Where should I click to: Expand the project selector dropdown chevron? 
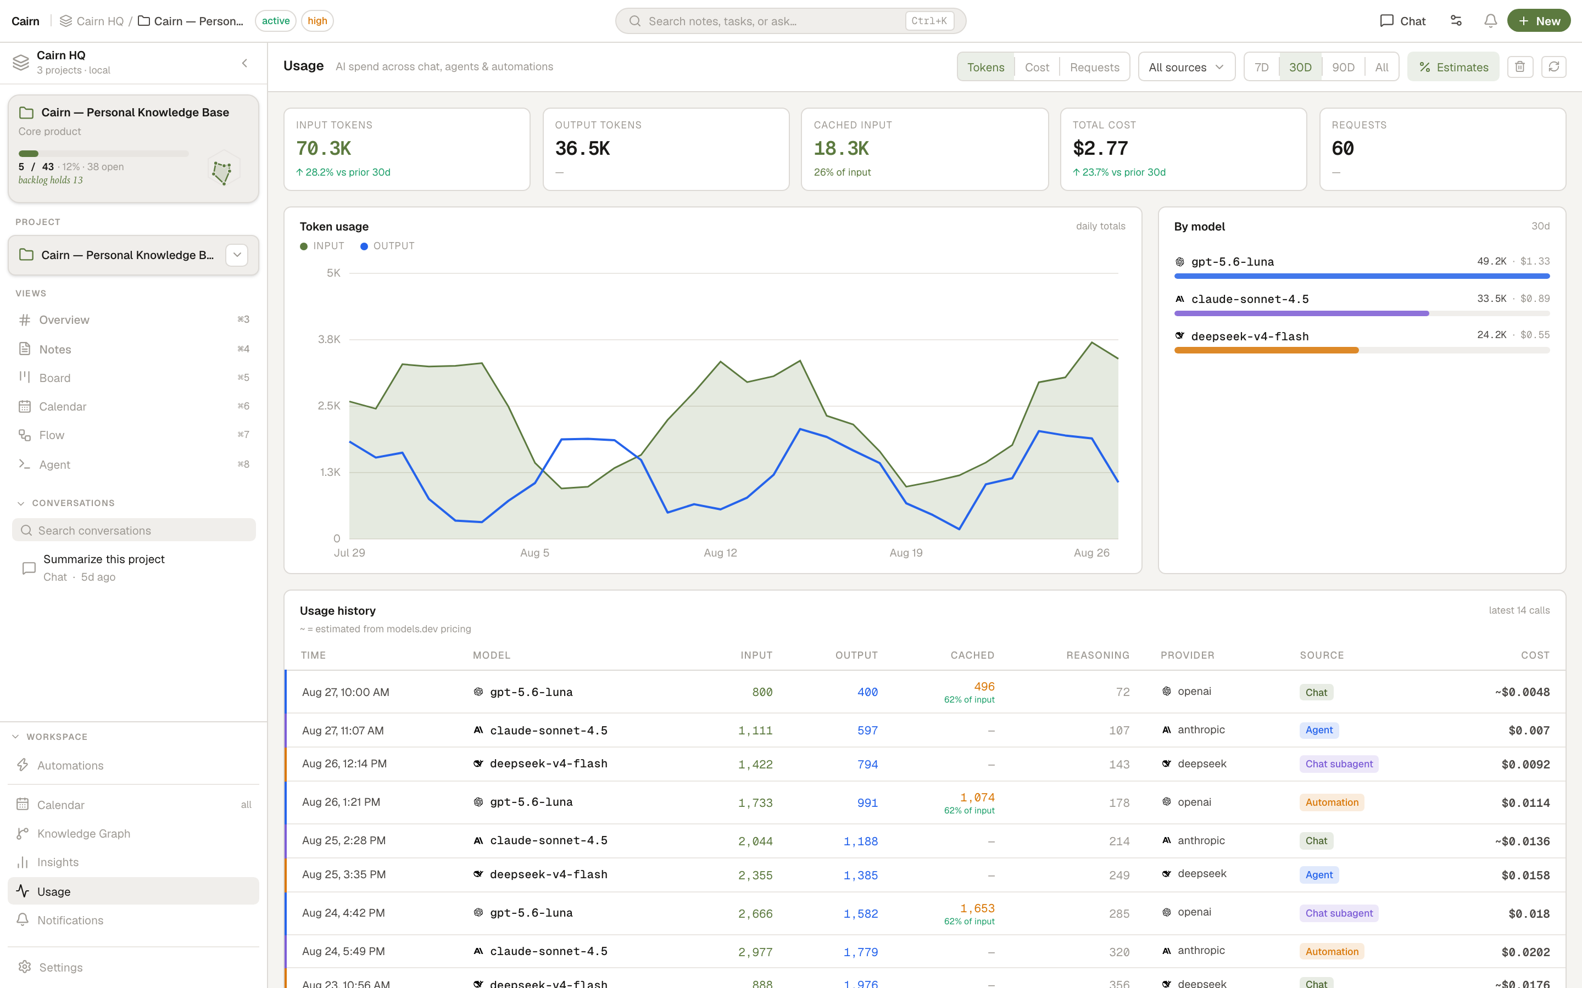pyautogui.click(x=237, y=255)
